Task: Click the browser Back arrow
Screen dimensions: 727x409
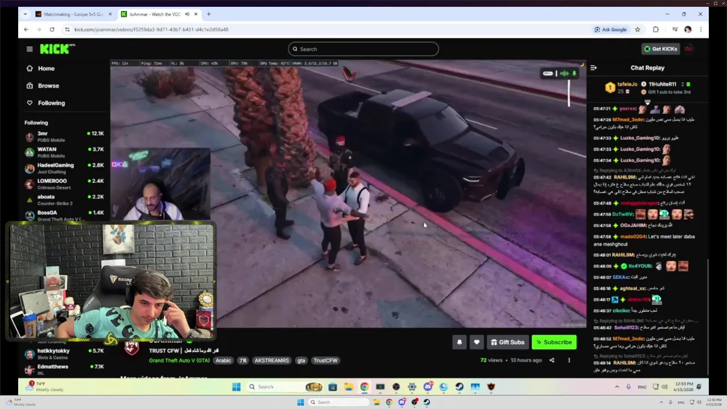Action: coord(26,30)
